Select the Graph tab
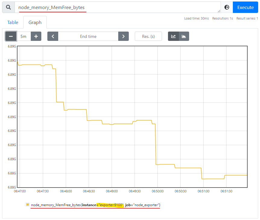 (35, 23)
